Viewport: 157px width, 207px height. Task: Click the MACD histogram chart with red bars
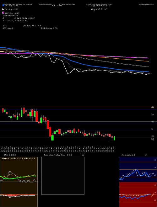(x=19, y=194)
